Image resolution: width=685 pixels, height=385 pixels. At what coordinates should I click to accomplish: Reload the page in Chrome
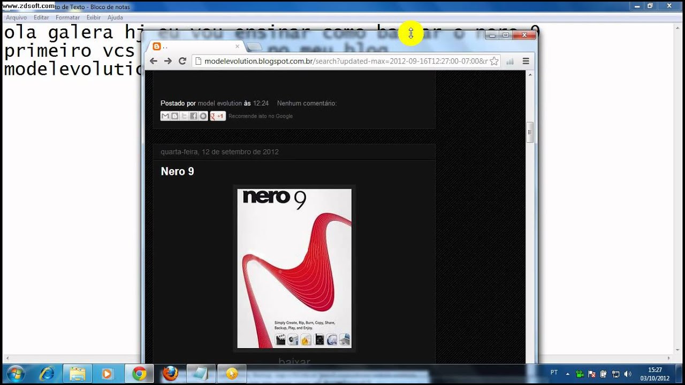pyautogui.click(x=182, y=61)
